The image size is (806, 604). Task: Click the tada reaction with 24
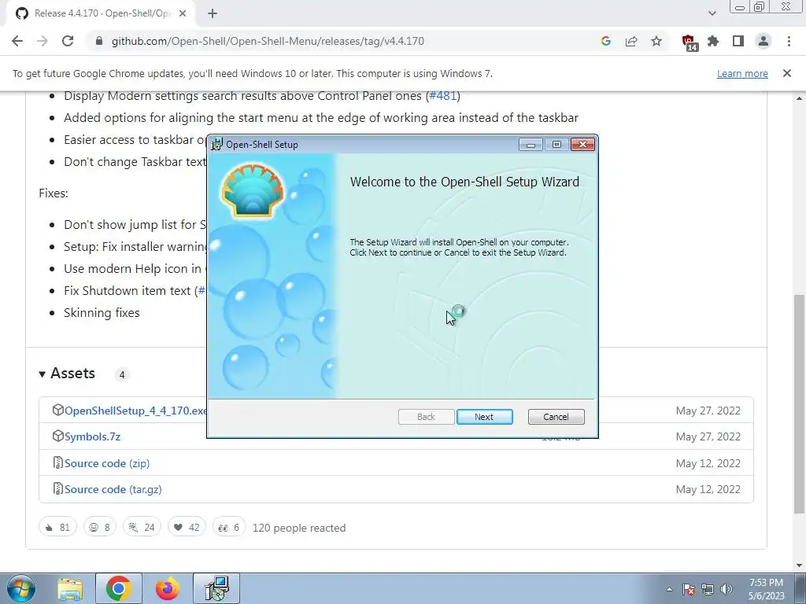point(142,528)
